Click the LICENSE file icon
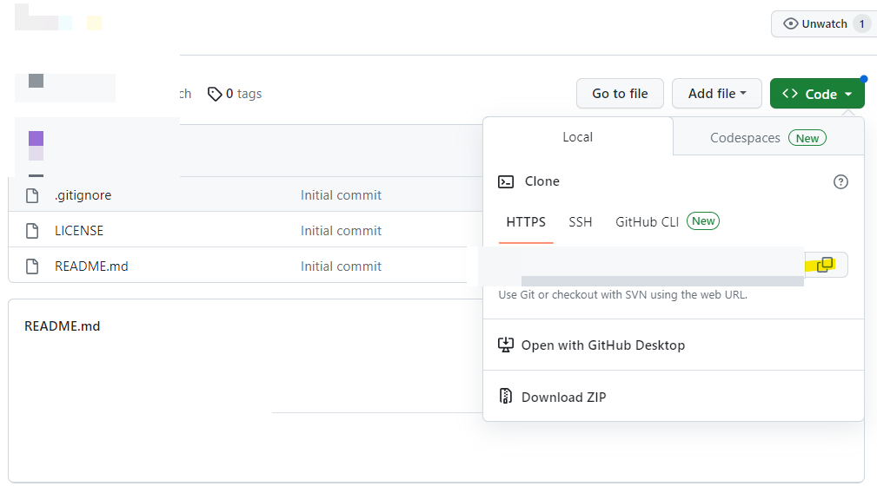Screen dimensions: 877x493 click(x=32, y=231)
